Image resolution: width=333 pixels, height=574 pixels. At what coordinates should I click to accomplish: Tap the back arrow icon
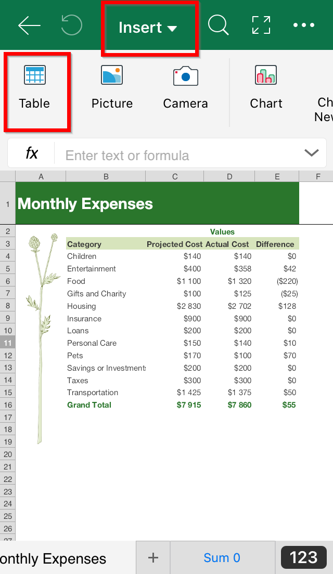click(29, 25)
